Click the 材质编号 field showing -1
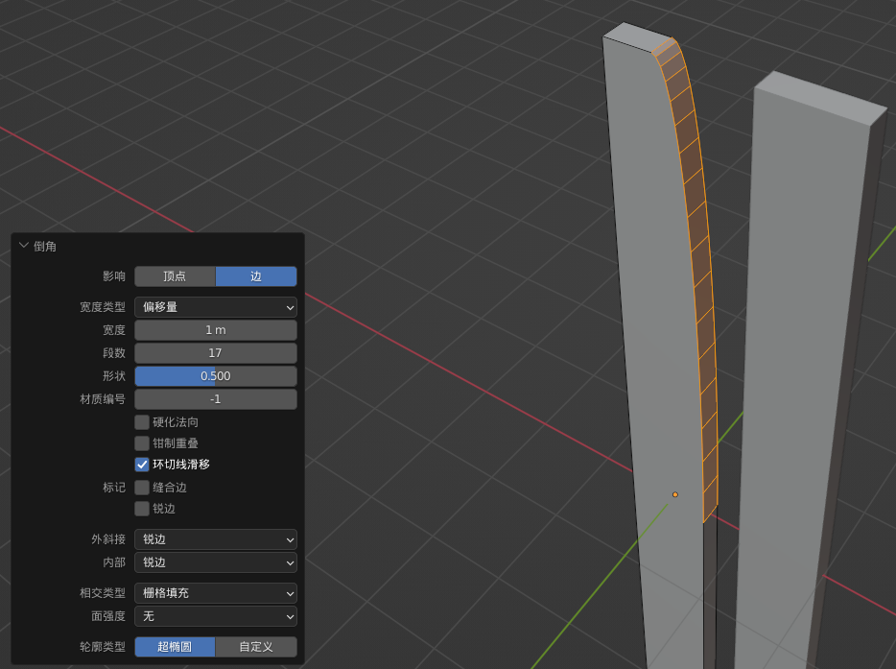Viewport: 896px width, 669px height. click(216, 399)
